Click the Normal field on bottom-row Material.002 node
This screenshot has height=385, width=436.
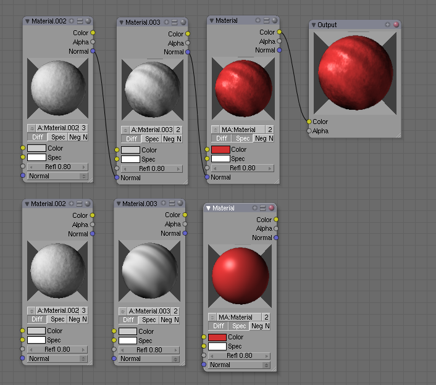(x=57, y=358)
